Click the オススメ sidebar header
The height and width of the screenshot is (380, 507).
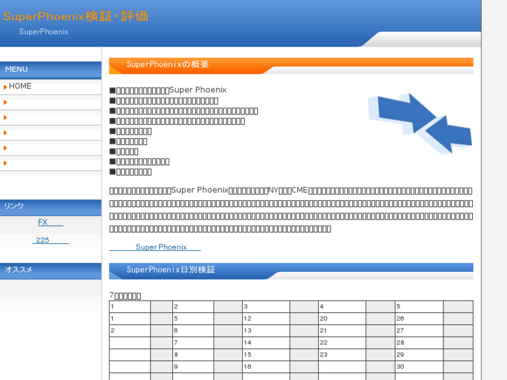(51, 271)
